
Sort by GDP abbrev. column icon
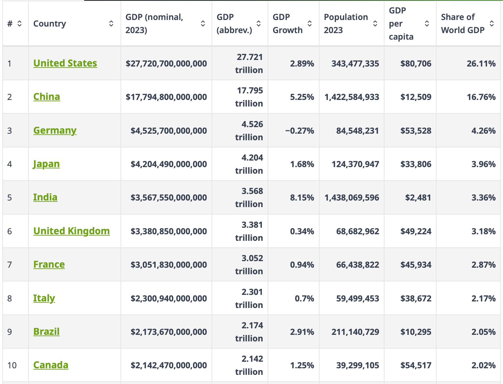coord(258,24)
